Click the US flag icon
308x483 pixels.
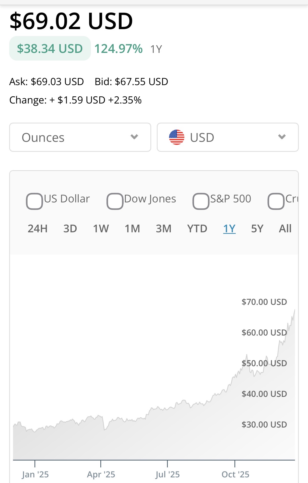(x=176, y=137)
